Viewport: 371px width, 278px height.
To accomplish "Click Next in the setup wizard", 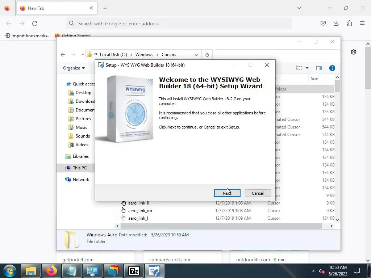I will [x=227, y=193].
